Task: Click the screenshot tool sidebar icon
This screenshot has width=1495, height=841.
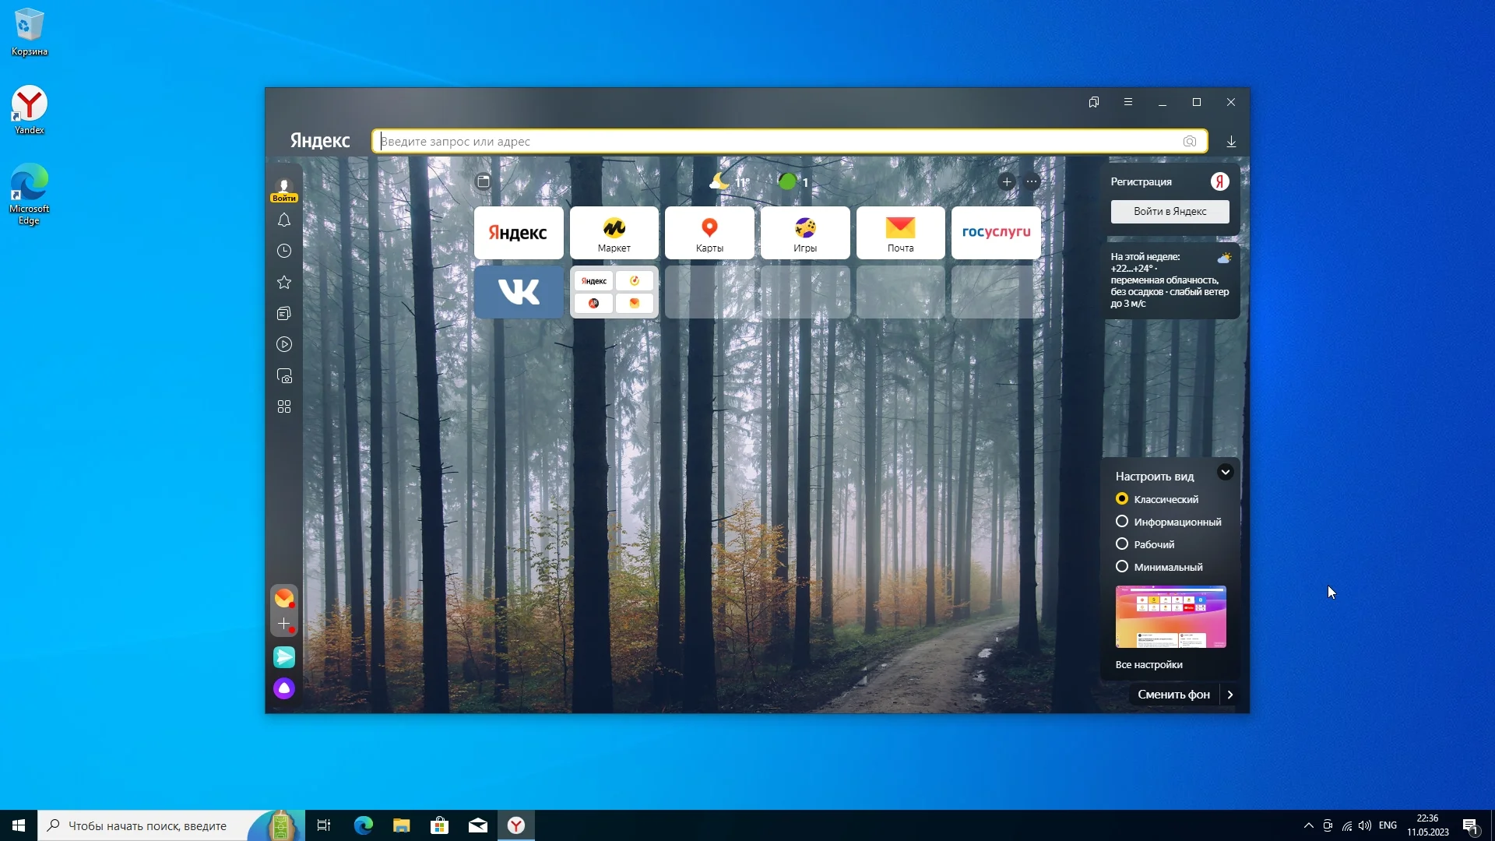Action: [284, 376]
